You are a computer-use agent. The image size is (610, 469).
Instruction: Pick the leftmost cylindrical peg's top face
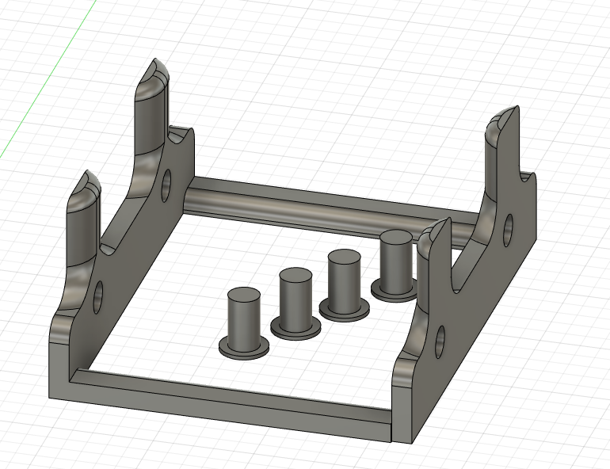point(243,296)
